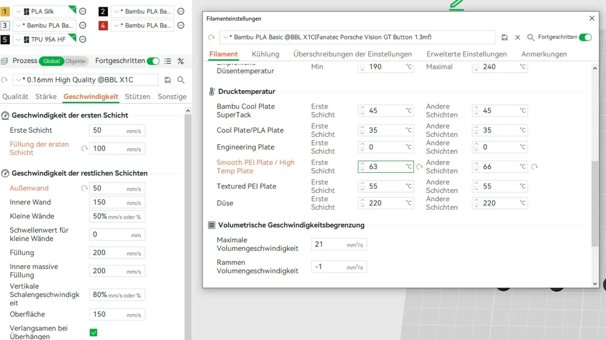The height and width of the screenshot is (340, 606).
Task: Toggle Fortgeschritten mode in process panel
Action: coord(153,61)
